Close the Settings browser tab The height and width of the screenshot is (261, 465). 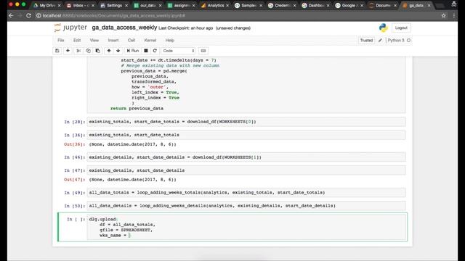(x=126, y=5)
